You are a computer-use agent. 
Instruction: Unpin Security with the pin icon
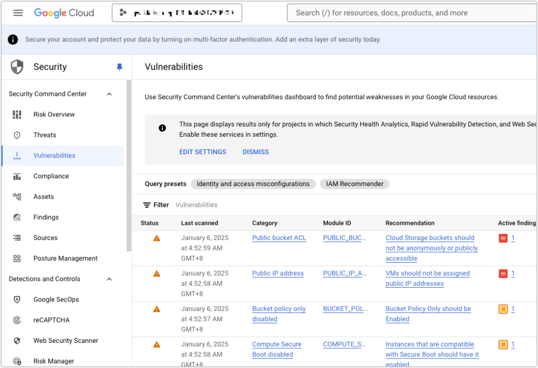(119, 67)
